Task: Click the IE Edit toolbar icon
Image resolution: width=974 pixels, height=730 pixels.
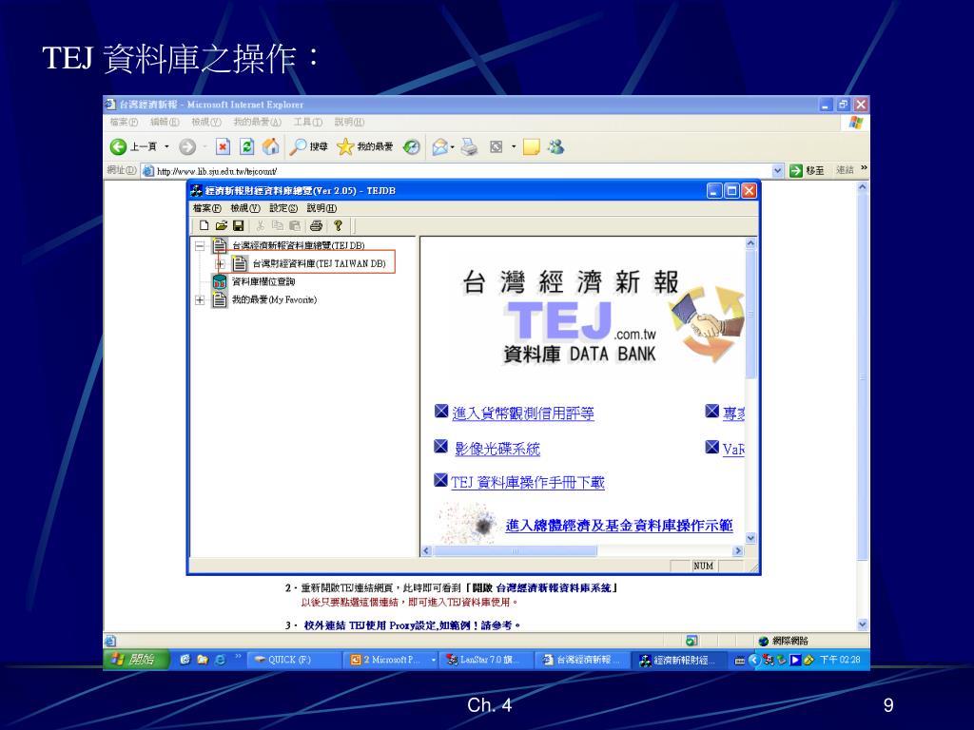Action: (496, 146)
